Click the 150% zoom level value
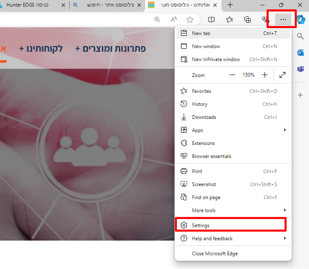This screenshot has width=309, height=269. (x=249, y=75)
